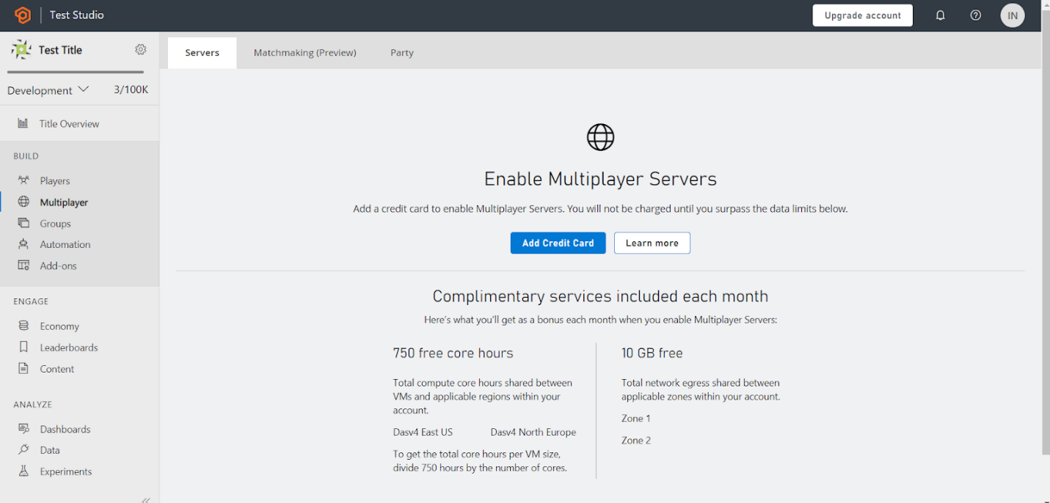Screen dimensions: 1050x503
Task: Click the 750 free core hours heading
Action: [x=453, y=353]
